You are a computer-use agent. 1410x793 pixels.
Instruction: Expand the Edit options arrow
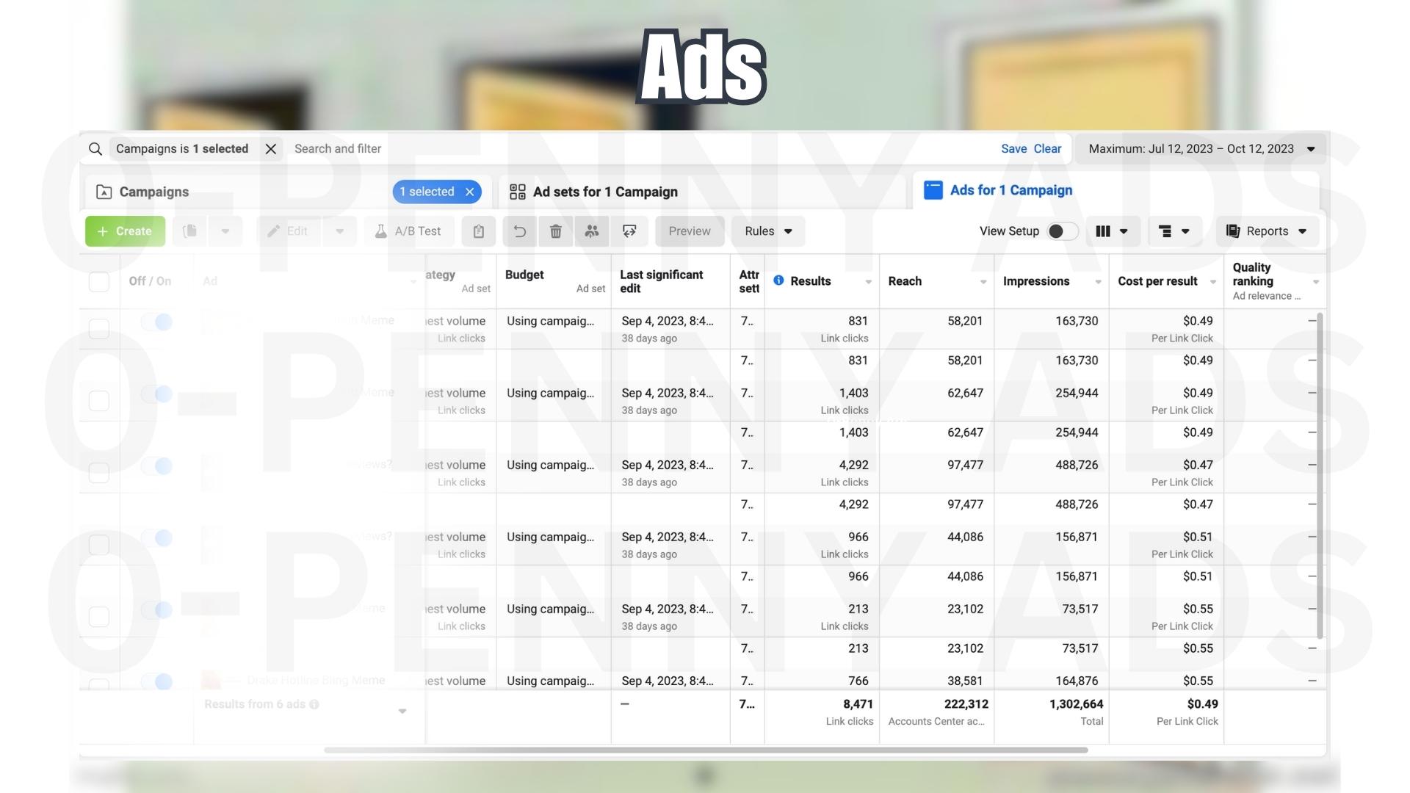tap(339, 231)
